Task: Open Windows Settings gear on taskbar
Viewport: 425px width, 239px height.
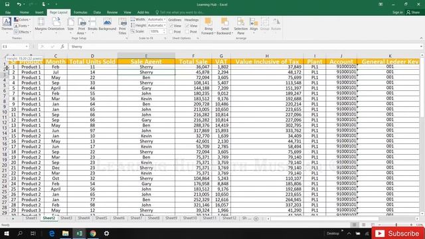Action: (106, 233)
